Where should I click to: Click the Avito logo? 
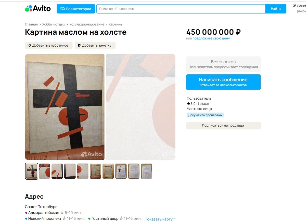coord(38,8)
